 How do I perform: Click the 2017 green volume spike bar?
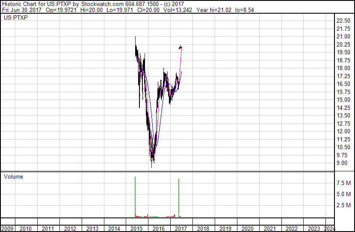(x=179, y=198)
